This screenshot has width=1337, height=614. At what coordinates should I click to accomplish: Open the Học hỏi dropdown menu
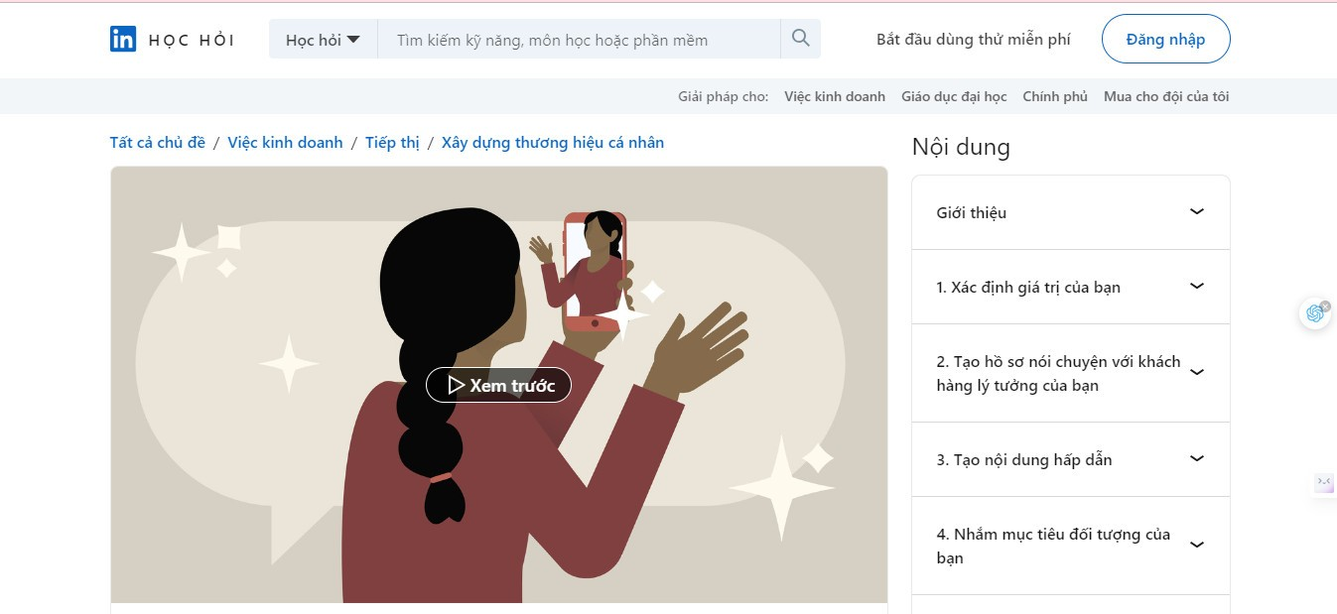(323, 40)
